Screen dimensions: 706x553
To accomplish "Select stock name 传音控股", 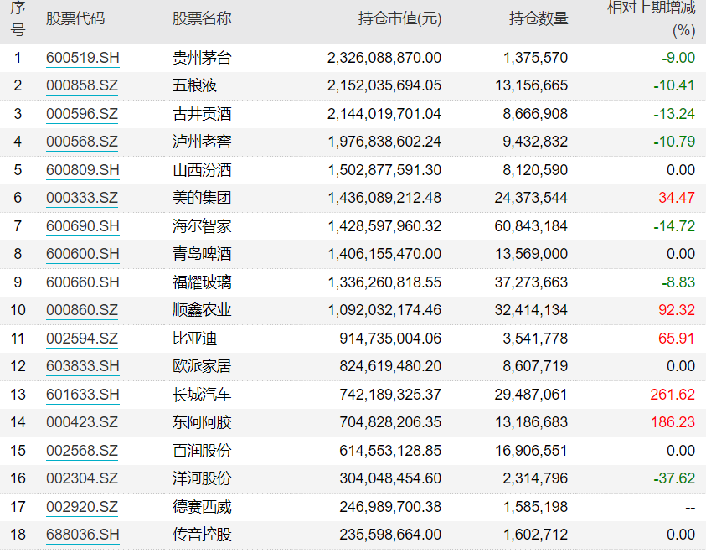I will tap(202, 535).
